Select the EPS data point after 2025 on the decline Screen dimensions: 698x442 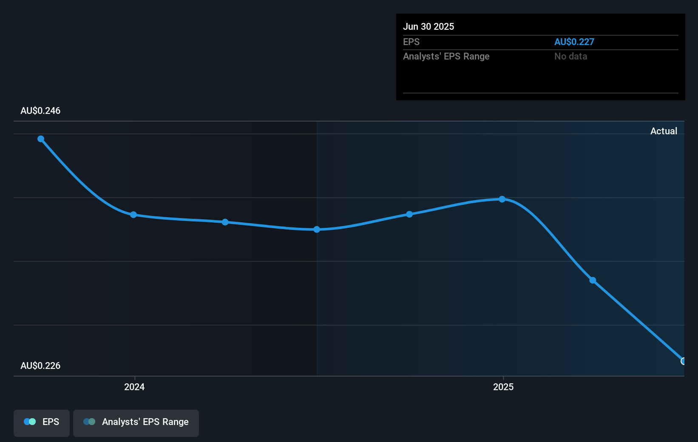coord(593,280)
